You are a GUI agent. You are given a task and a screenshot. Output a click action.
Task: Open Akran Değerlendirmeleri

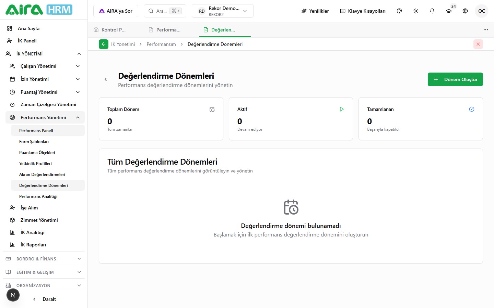pyautogui.click(x=48, y=174)
